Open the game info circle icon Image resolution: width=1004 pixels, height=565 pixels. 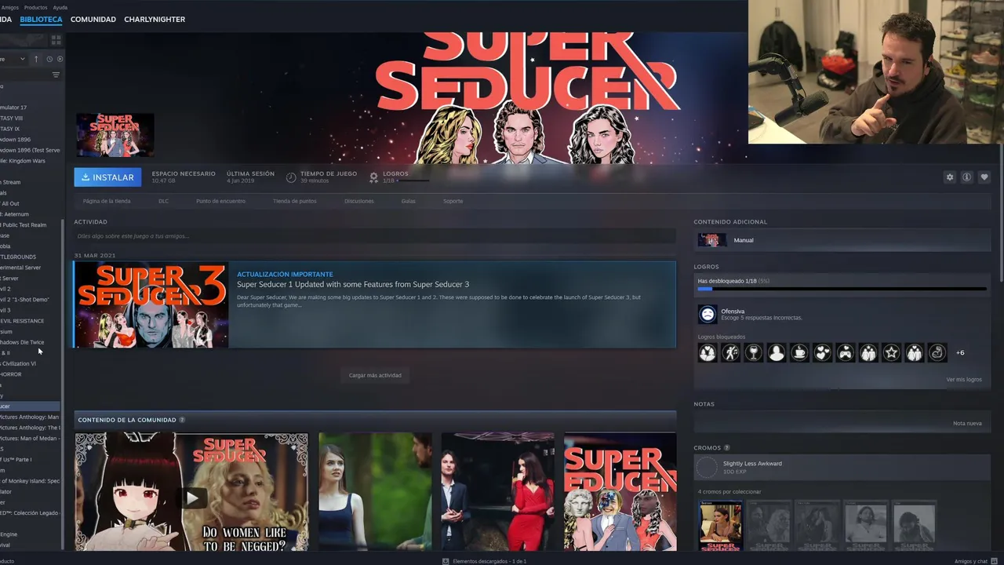[x=967, y=177]
